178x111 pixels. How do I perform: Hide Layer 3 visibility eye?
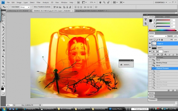click(x=150, y=44)
